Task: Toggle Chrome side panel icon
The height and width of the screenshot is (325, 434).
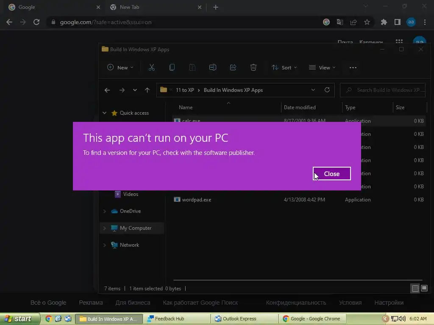Action: [398, 22]
